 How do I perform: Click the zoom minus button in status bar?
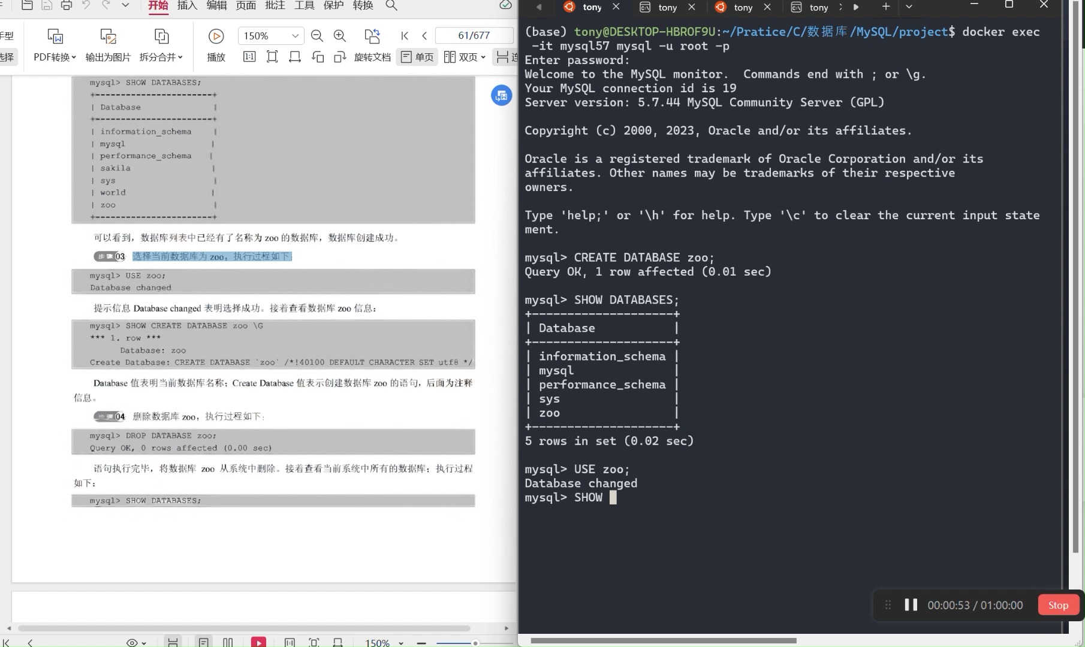(x=421, y=643)
